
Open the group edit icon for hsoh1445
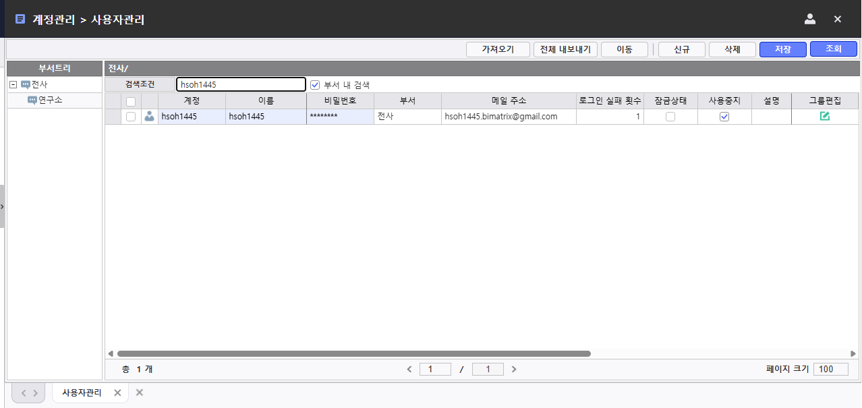[x=824, y=117]
